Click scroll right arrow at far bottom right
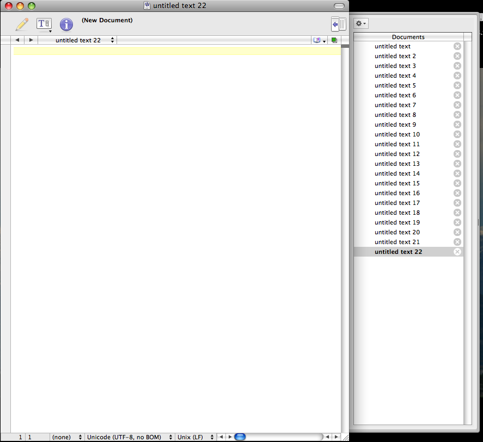Image resolution: width=483 pixels, height=442 pixels. pyautogui.click(x=337, y=437)
